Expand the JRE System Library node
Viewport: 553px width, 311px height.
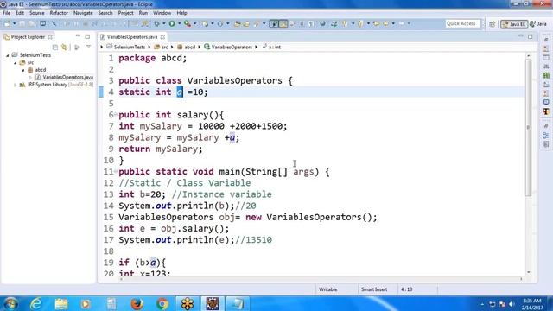click(x=15, y=85)
